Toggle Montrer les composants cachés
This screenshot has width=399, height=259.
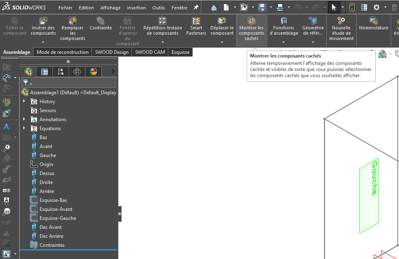252,29
